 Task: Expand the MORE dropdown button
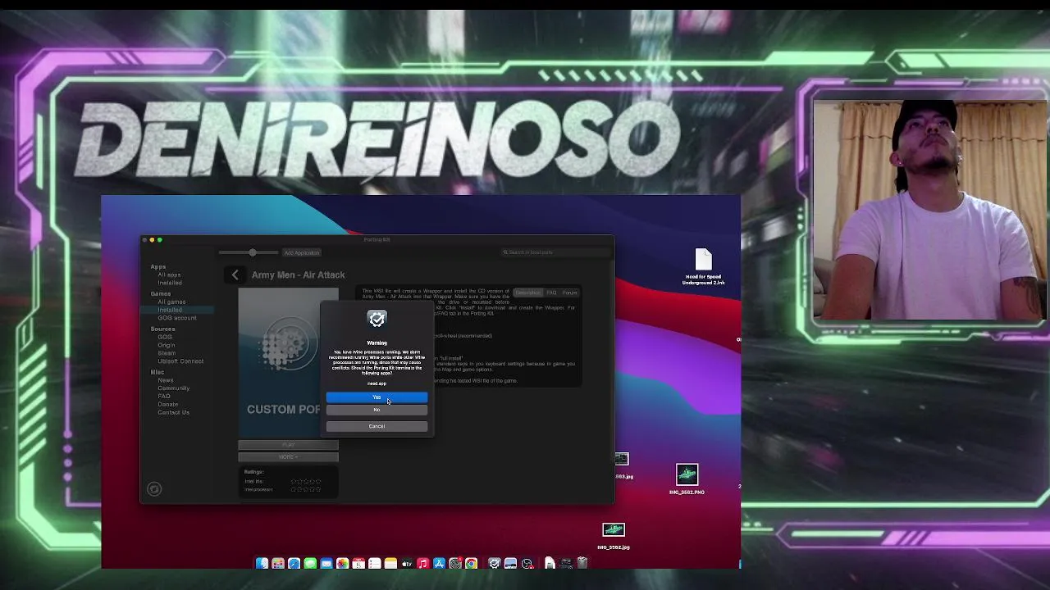tap(288, 456)
